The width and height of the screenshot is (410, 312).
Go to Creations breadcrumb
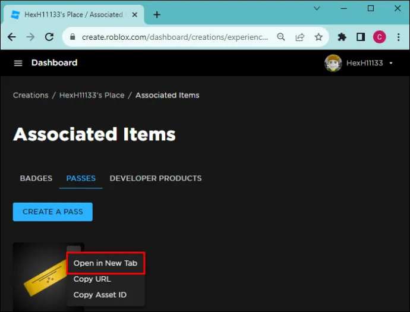pos(31,95)
